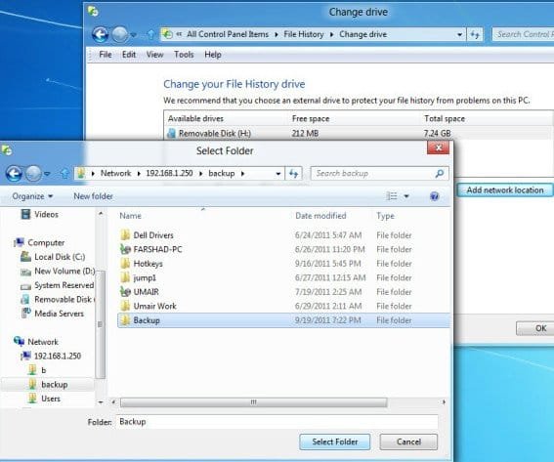
Task: Refresh Change drive window
Action: click(x=475, y=34)
